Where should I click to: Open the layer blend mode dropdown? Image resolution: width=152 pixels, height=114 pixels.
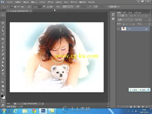pyautogui.click(x=125, y=20)
